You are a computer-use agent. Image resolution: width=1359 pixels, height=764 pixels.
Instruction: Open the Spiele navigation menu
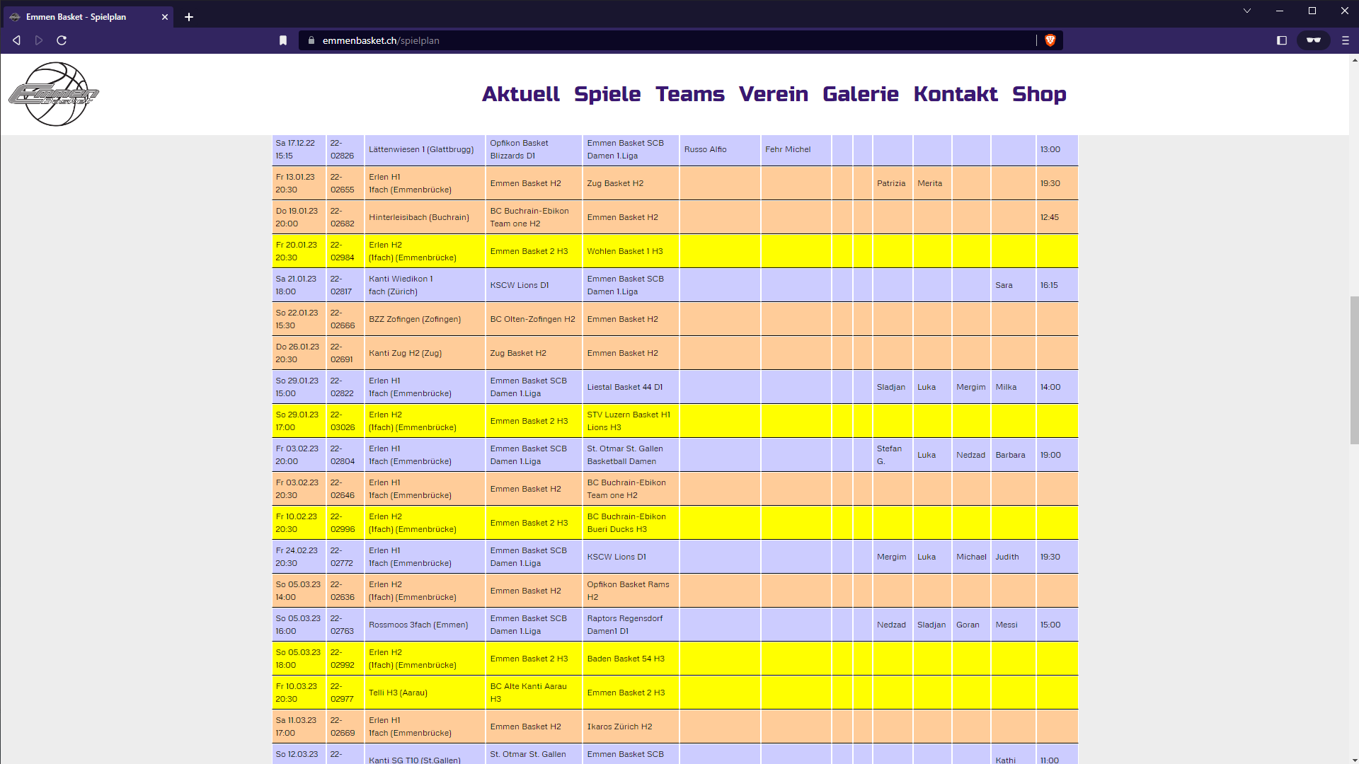click(607, 94)
